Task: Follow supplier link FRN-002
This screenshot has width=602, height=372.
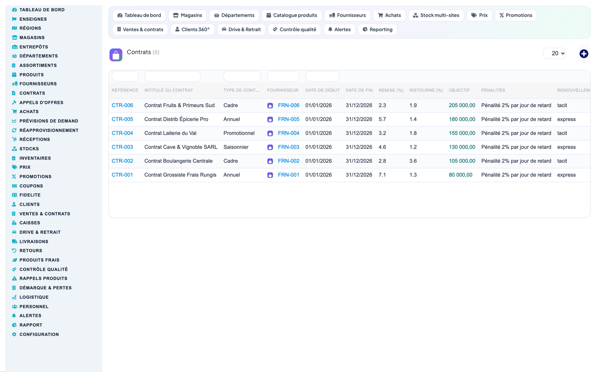Action: (289, 161)
